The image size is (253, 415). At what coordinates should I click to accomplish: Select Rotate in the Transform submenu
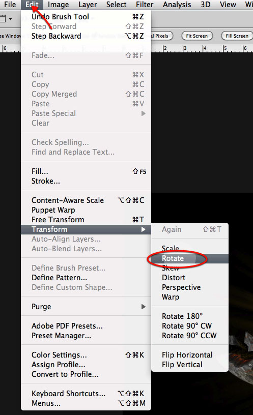(190, 258)
